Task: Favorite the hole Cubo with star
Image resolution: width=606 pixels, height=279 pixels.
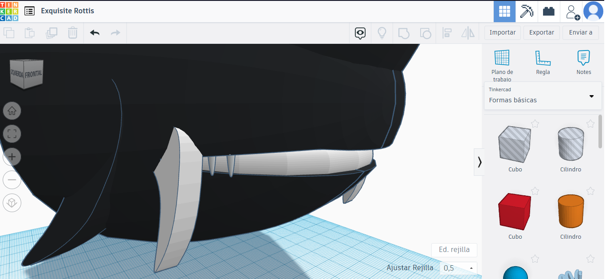Action: 535,124
